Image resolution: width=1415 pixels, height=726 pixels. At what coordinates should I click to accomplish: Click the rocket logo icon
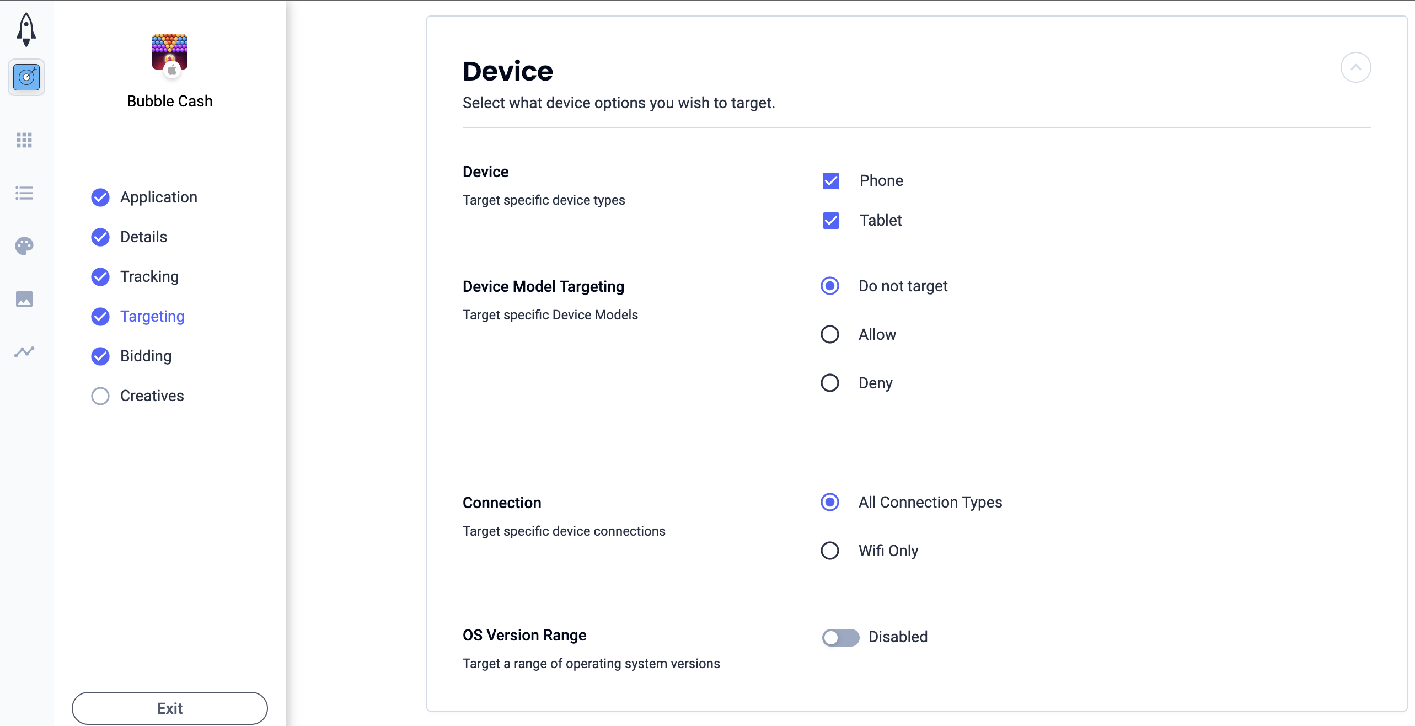[26, 29]
